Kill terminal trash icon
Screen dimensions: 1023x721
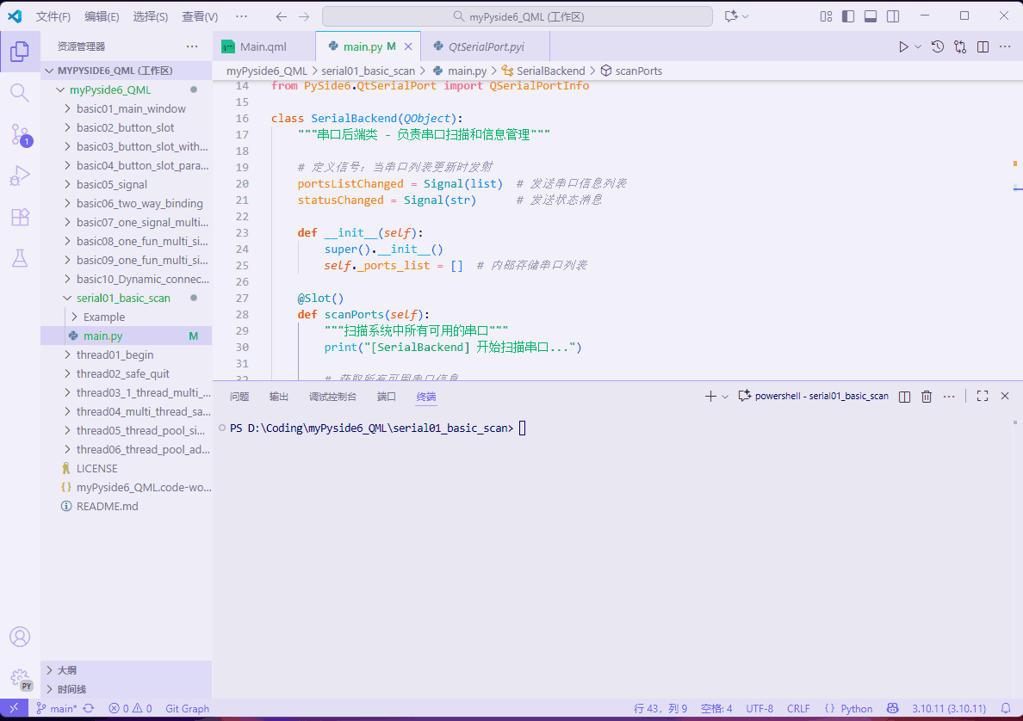[x=927, y=397]
